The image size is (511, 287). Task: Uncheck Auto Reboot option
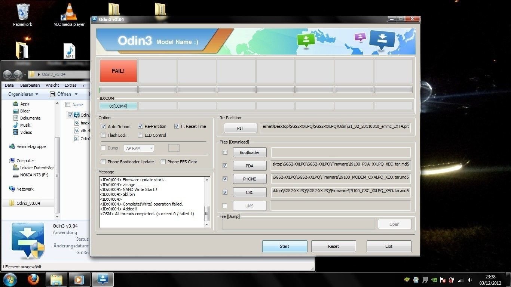click(x=104, y=127)
